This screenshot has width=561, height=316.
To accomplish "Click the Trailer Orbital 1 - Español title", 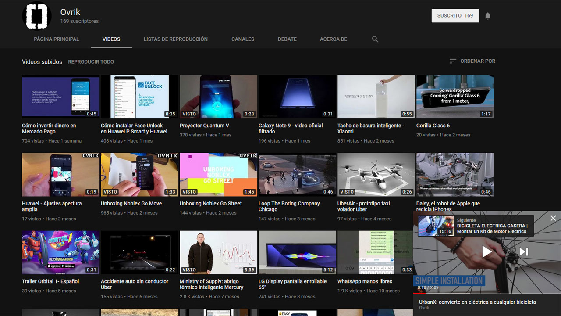I will (x=50, y=281).
